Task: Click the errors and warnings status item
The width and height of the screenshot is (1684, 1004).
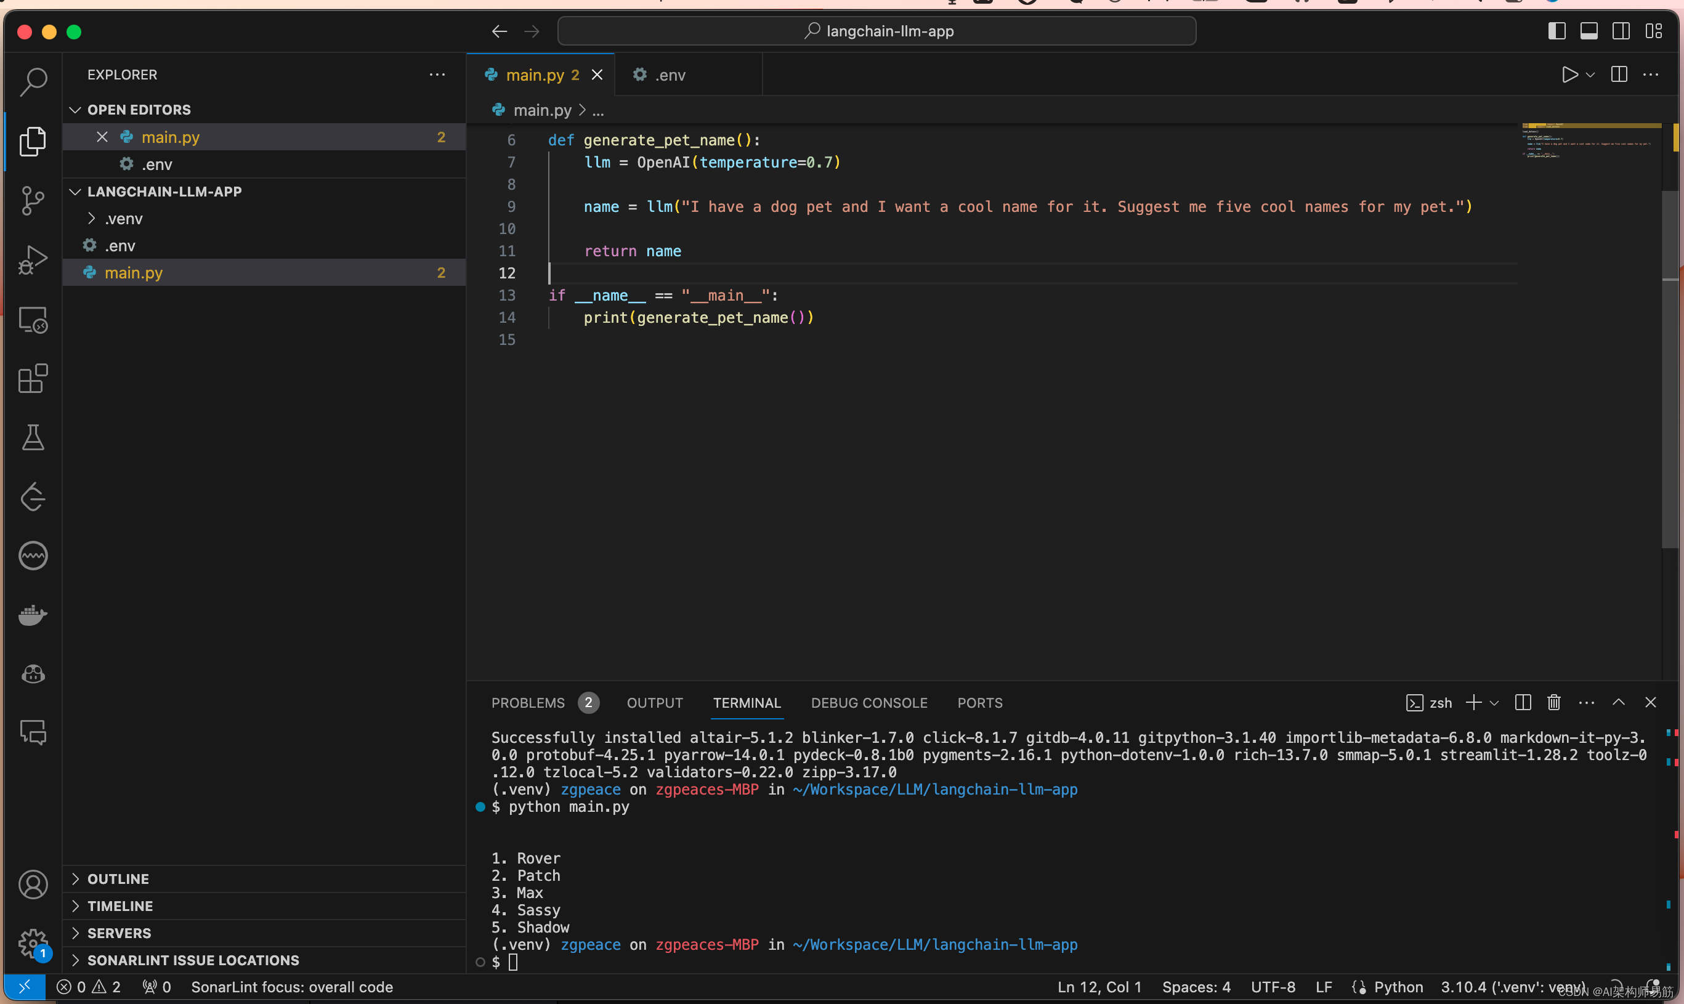Action: pyautogui.click(x=89, y=986)
